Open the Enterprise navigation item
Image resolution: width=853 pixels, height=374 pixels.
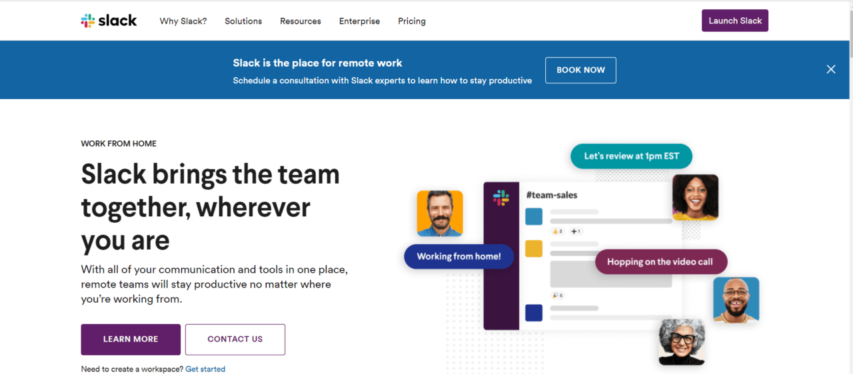pyautogui.click(x=359, y=21)
